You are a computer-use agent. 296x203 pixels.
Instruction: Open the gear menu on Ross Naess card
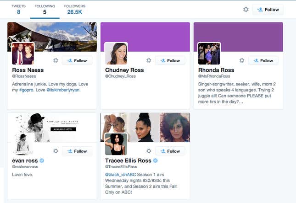(x=56, y=60)
